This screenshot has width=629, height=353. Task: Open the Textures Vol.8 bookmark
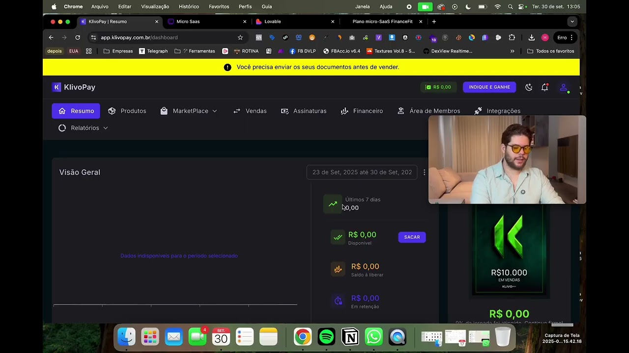pos(391,51)
